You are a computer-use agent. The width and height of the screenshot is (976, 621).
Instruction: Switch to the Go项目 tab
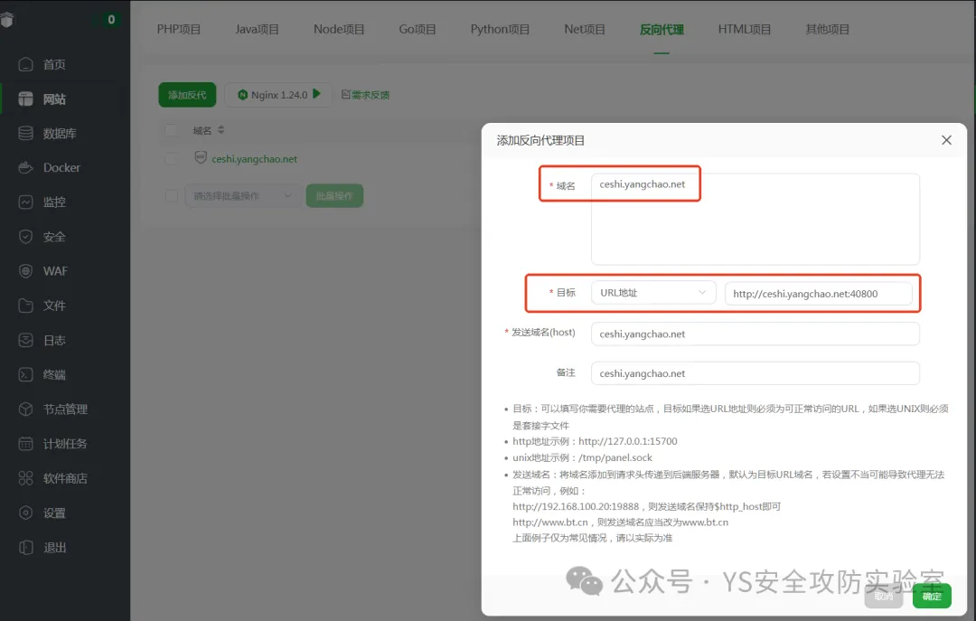coord(417,29)
